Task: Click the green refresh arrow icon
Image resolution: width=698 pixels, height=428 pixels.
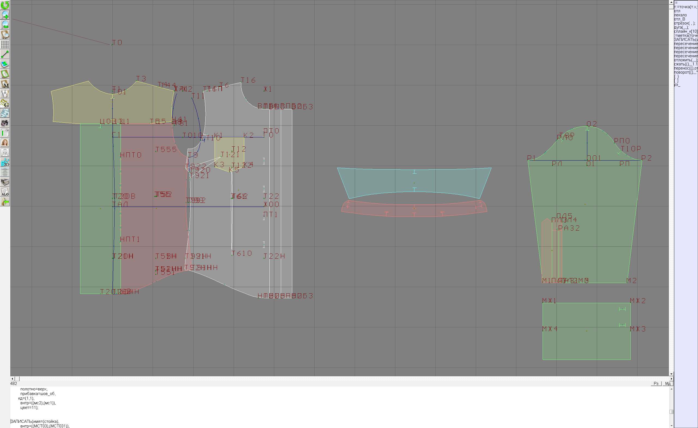Action: [x=5, y=5]
